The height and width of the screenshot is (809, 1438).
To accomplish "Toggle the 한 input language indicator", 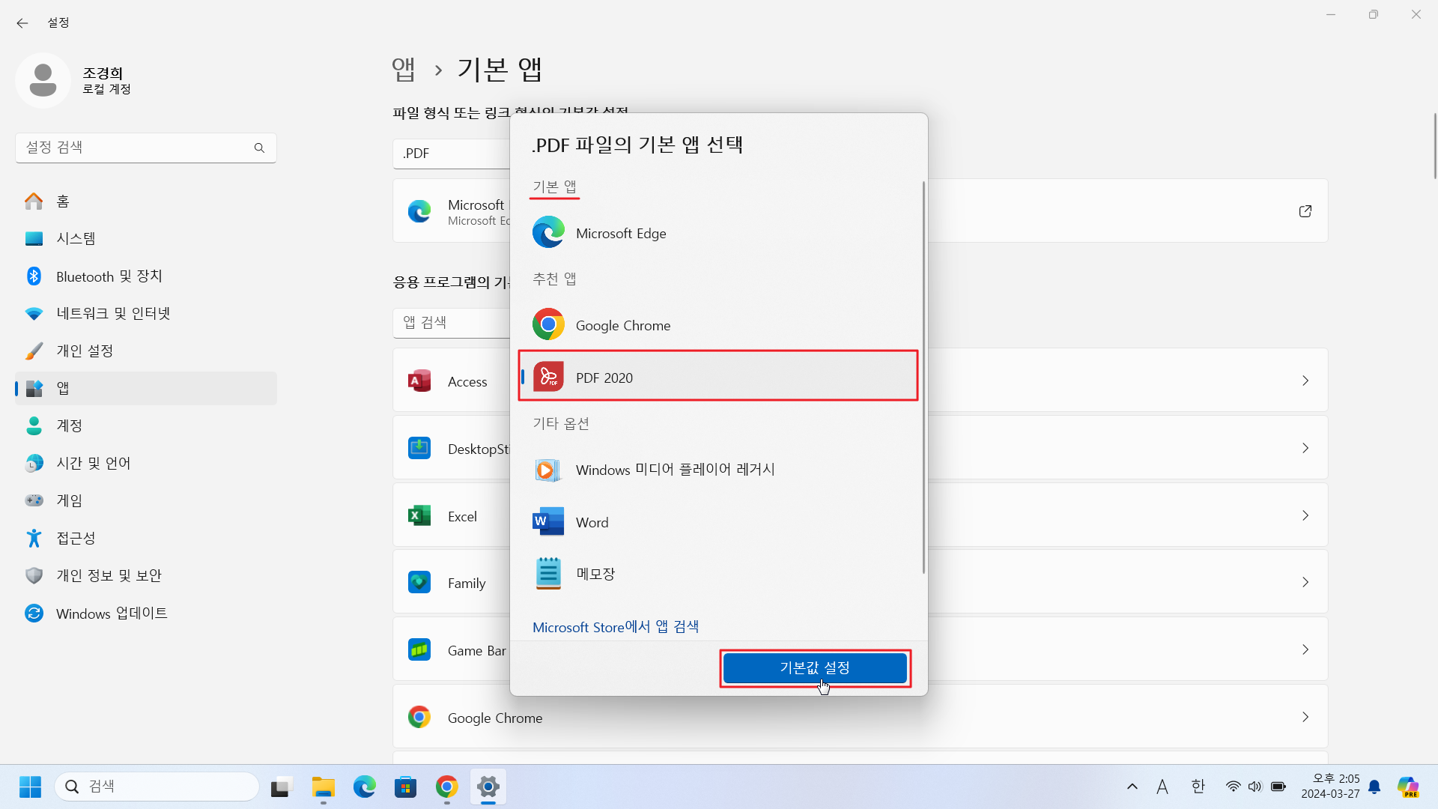I will [x=1198, y=787].
